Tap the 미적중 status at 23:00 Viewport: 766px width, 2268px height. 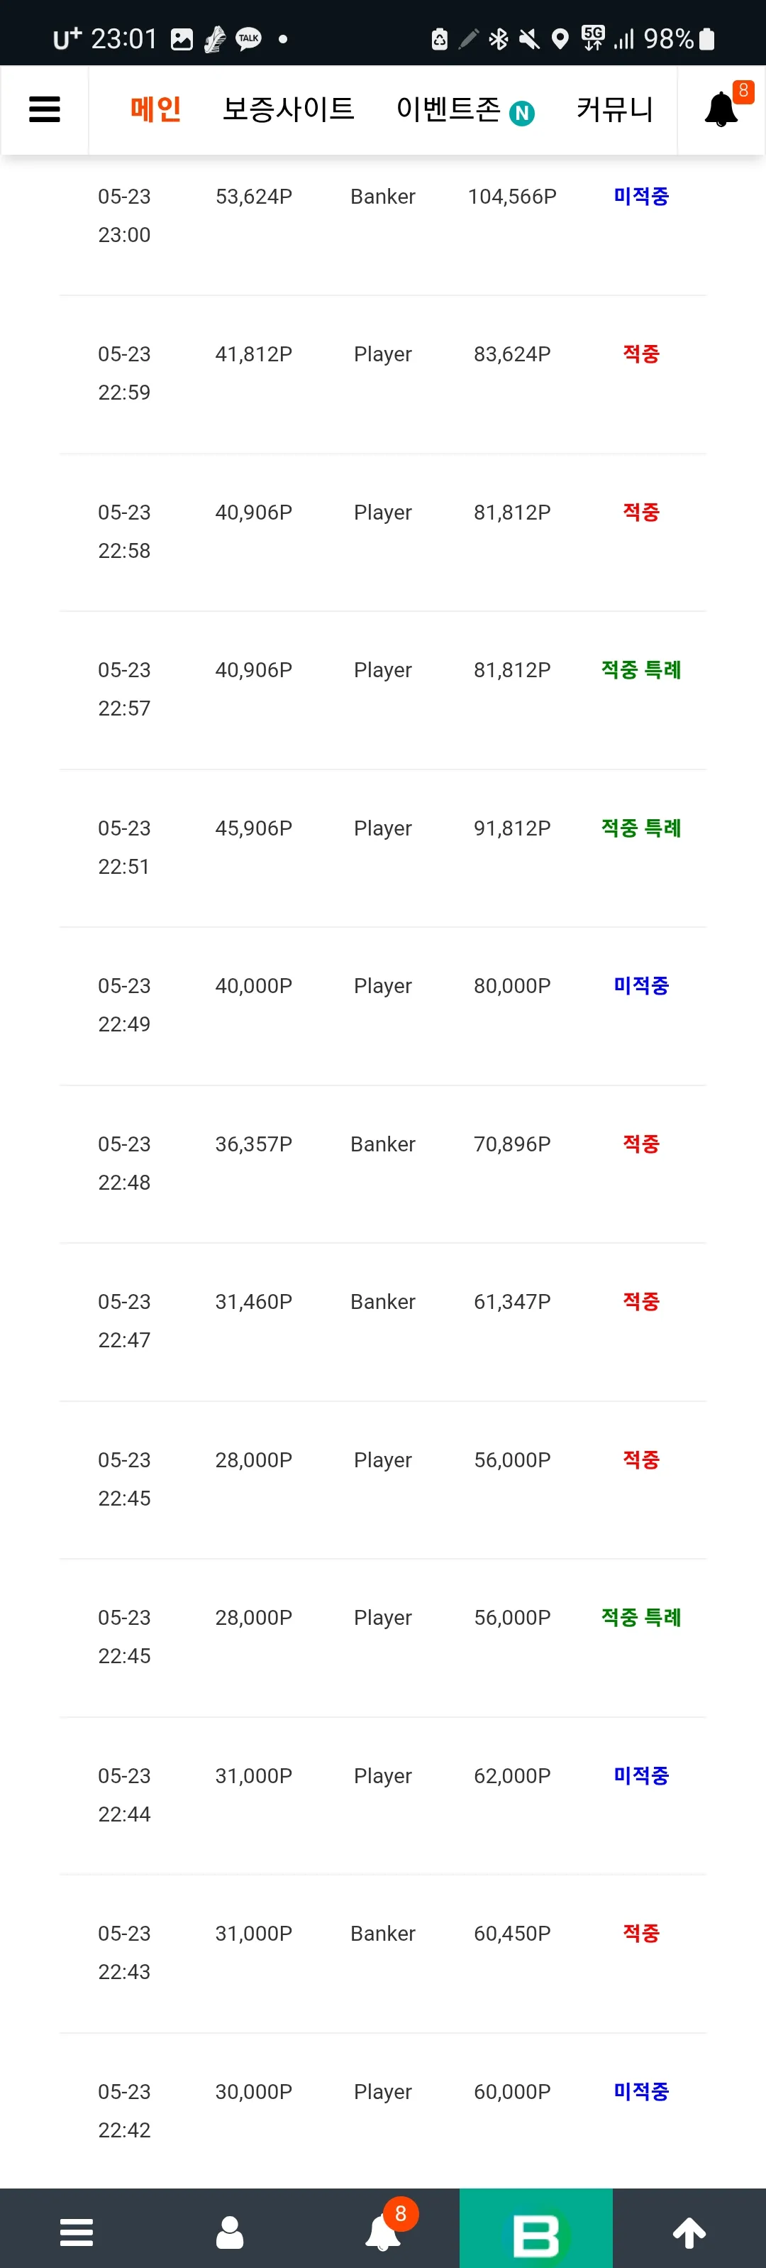point(641,197)
